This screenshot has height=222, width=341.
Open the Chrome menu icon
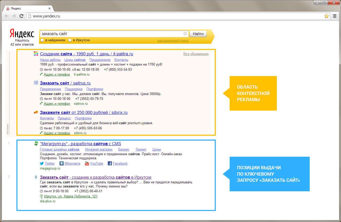[335, 16]
